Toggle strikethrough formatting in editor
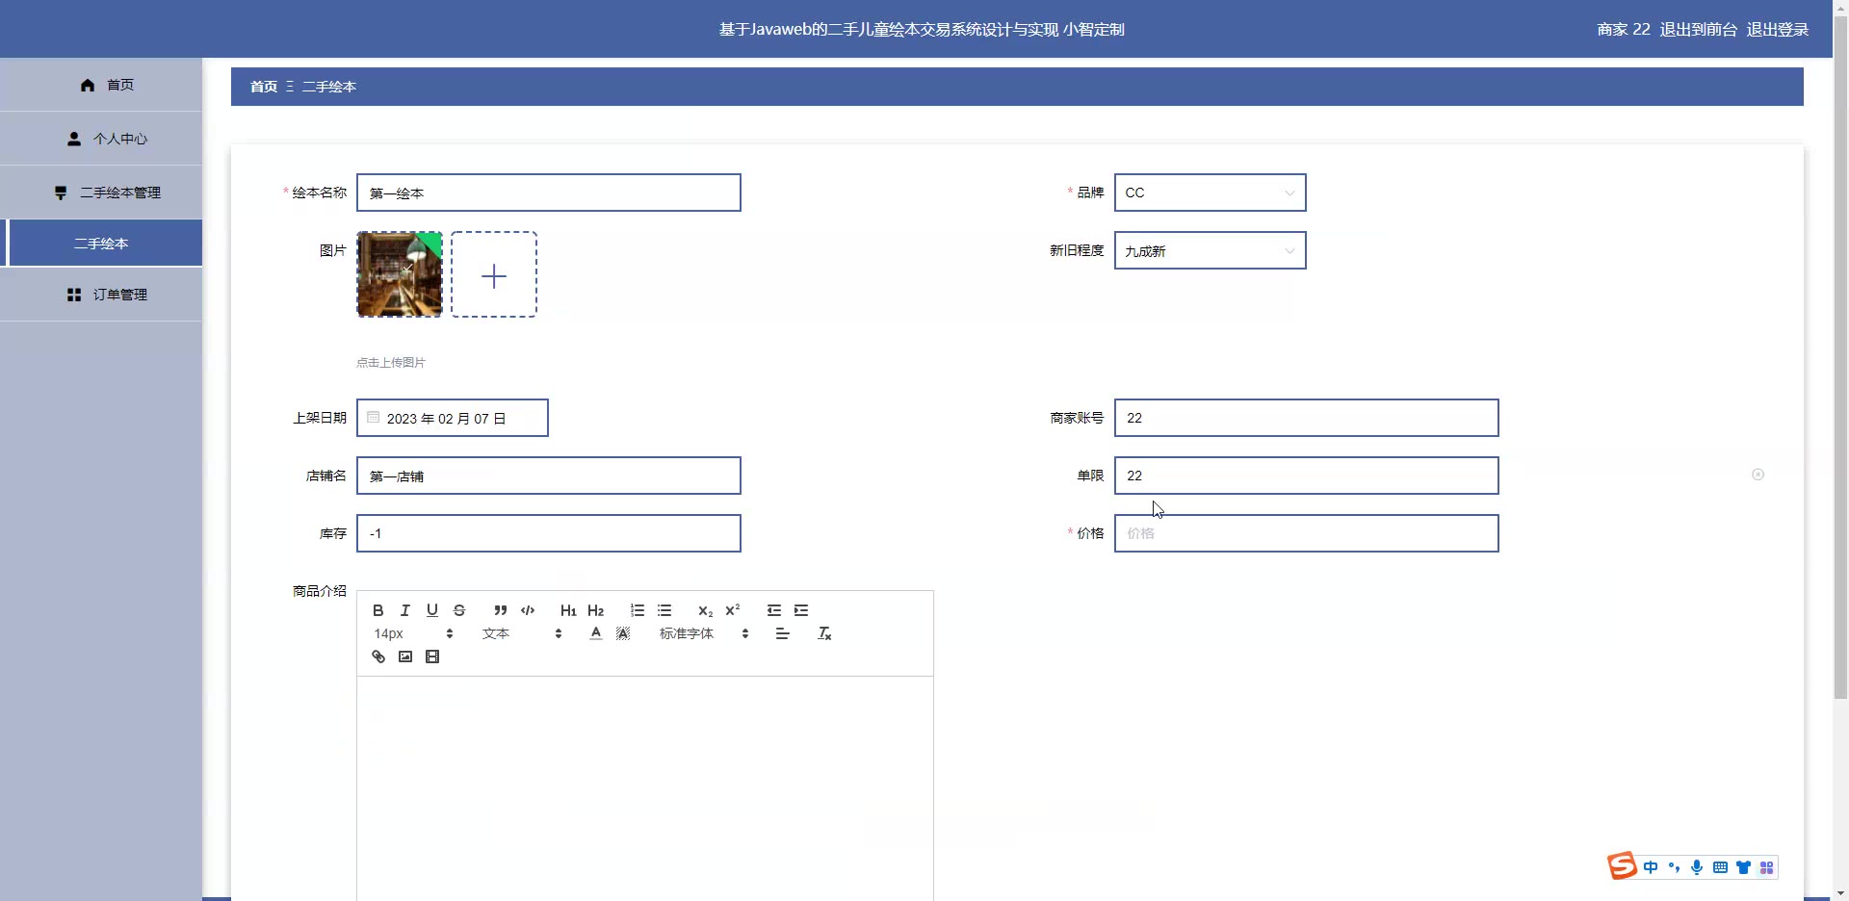The image size is (1849, 901). tap(459, 610)
